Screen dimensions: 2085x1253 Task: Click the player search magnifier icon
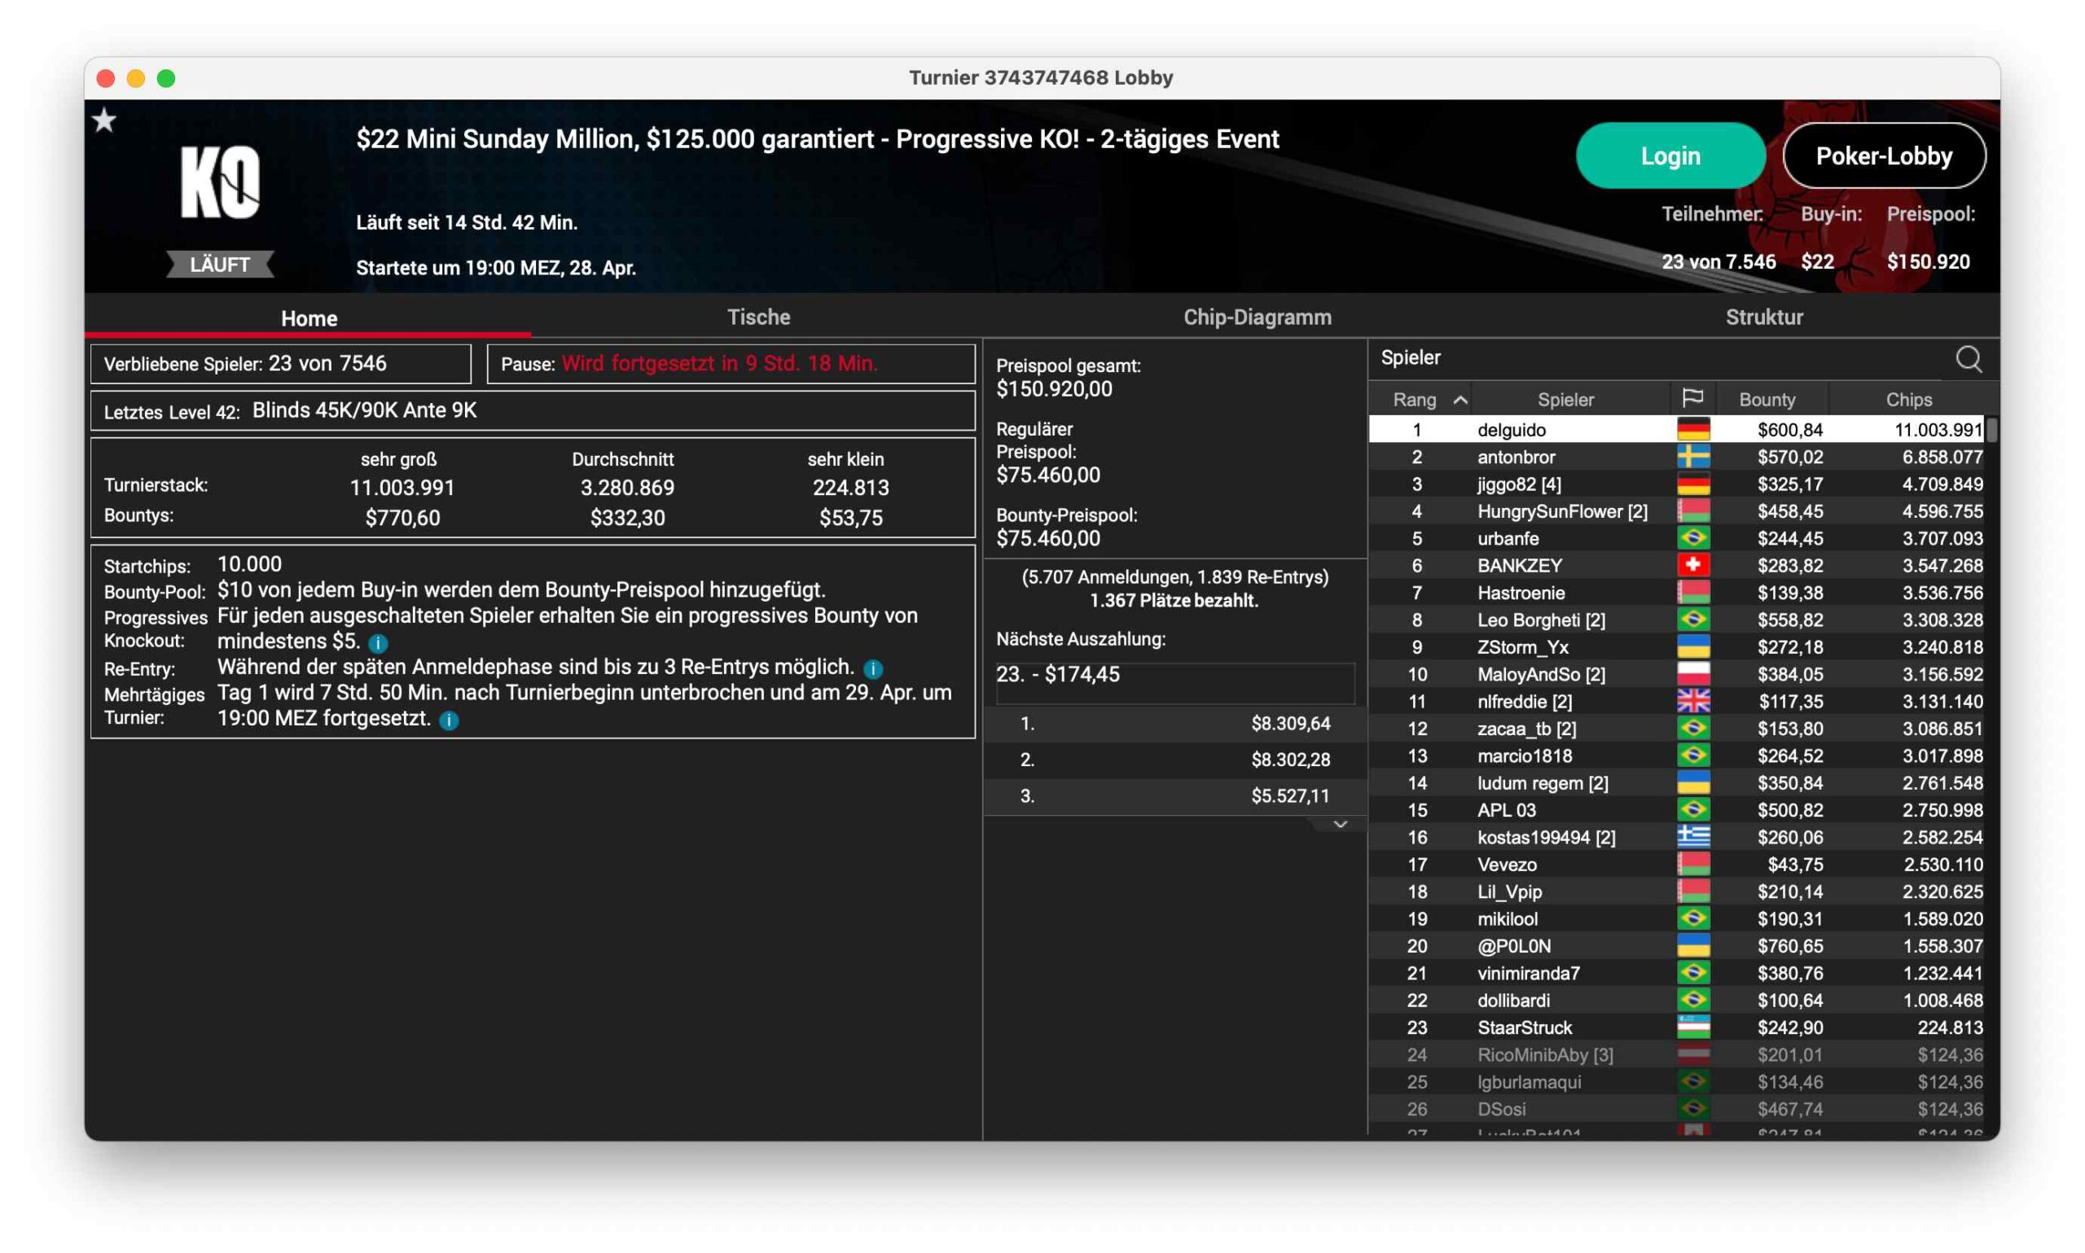(1967, 359)
